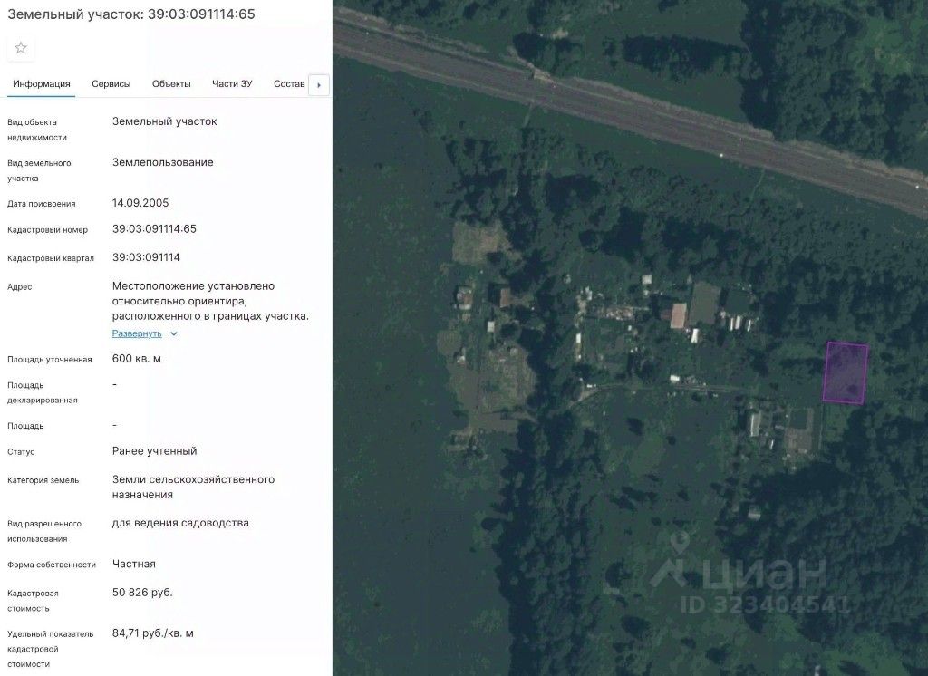Switch to the Состав tab

tap(289, 84)
